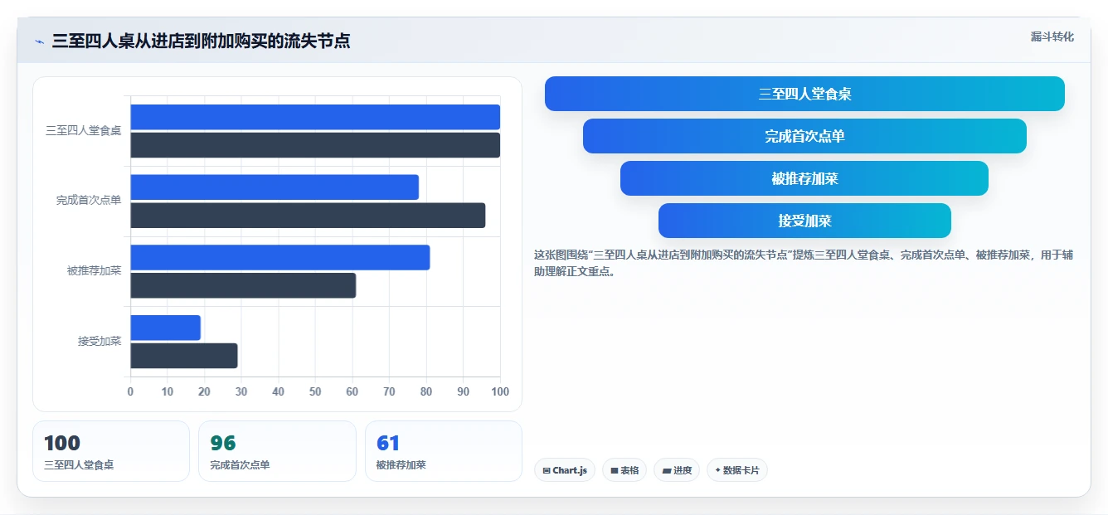This screenshot has height=515, width=1108.
Task: Click the chart axis label 接受加菜
Action: [100, 341]
